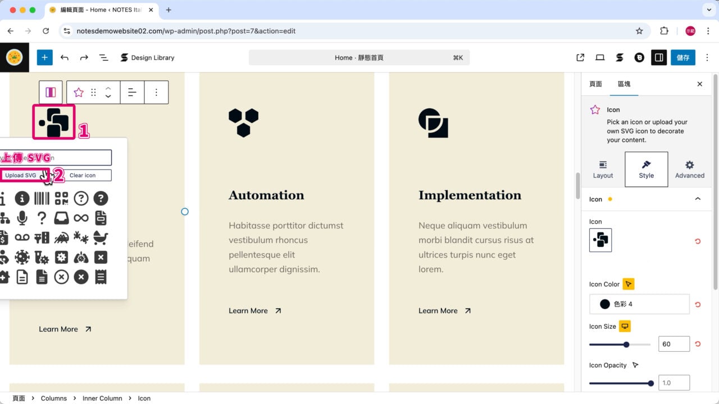719x404 pixels.
Task: Click the 儲存 save button
Action: (x=682, y=57)
